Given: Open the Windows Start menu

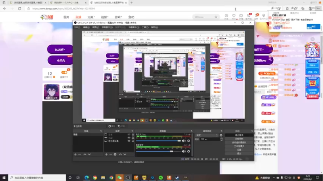Looking at the screenshot, I should pos(4,177).
